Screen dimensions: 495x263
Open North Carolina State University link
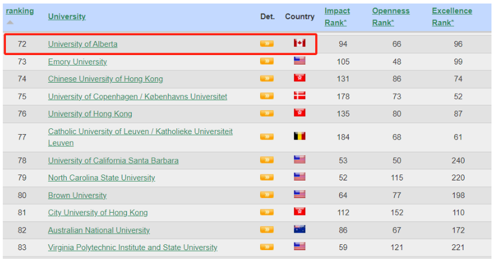click(101, 177)
